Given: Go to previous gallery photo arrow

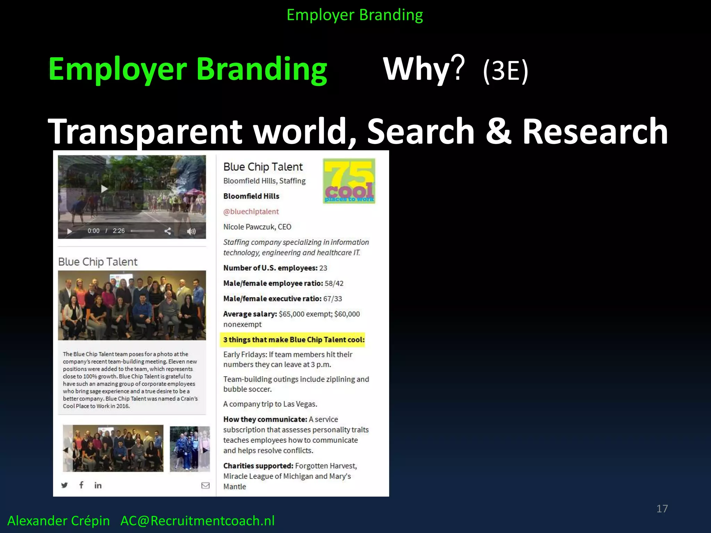Looking at the screenshot, I should click(66, 450).
